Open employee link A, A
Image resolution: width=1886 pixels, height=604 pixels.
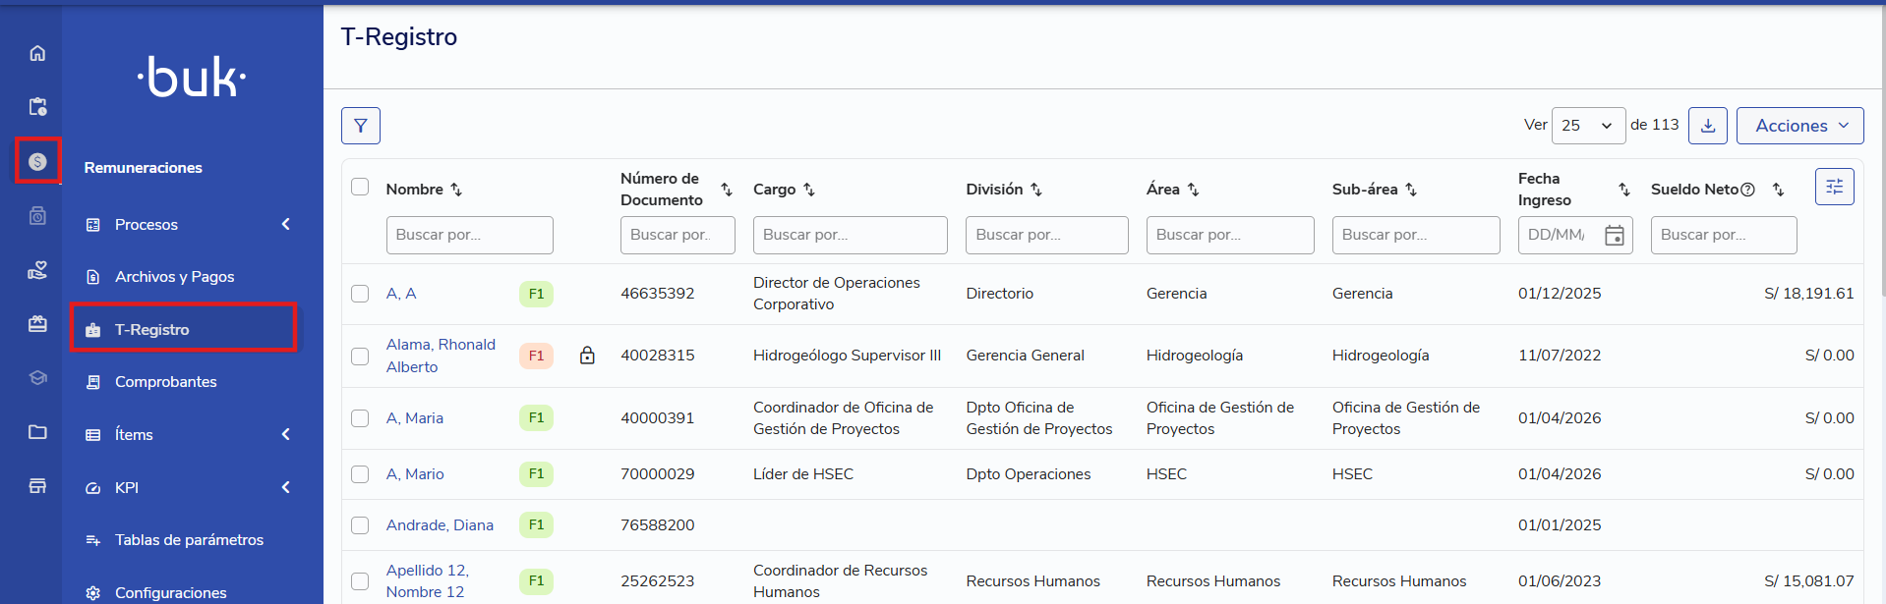(401, 294)
